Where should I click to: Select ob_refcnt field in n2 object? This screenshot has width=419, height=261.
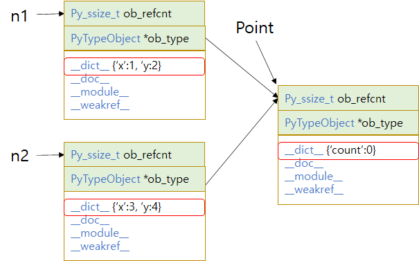(134, 154)
